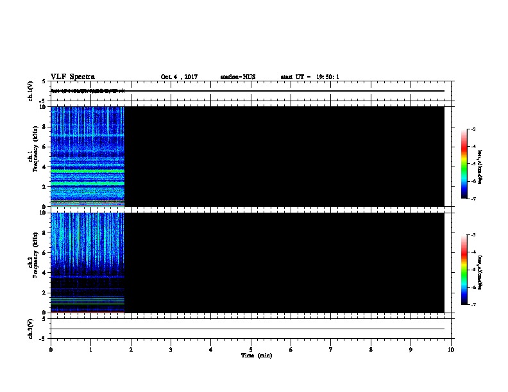
Task: Click the "5" tick on ch.1(V) axis
Action: point(44,81)
